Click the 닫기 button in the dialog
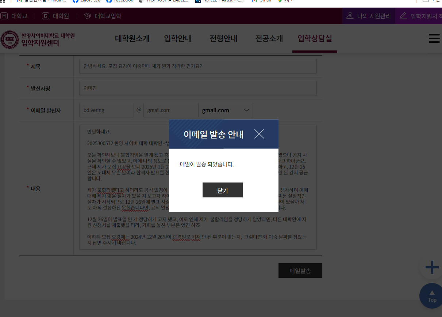Screen dimensions: 442x317 click(x=222, y=190)
